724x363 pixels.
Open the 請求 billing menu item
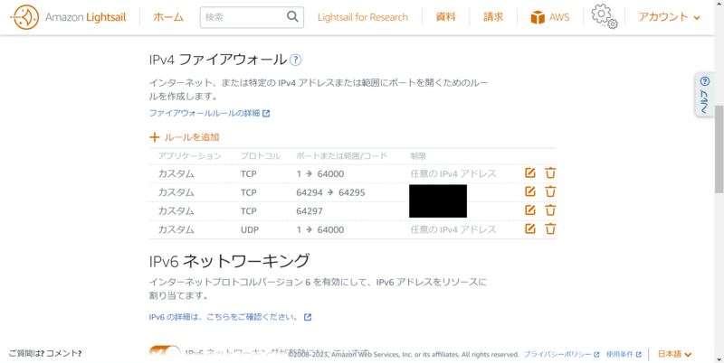493,17
